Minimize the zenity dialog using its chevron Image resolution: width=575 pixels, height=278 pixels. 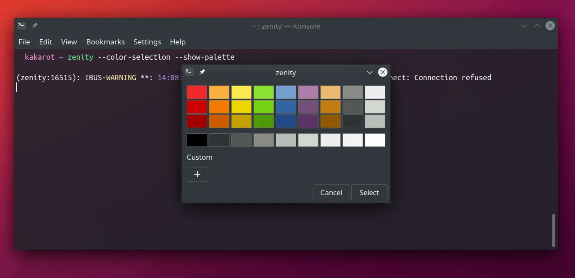pos(370,73)
